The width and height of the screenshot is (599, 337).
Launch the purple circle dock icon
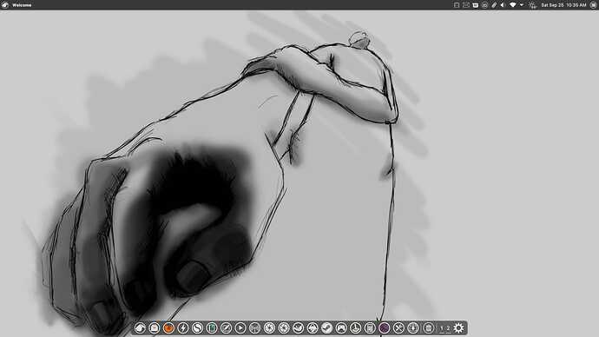385,327
